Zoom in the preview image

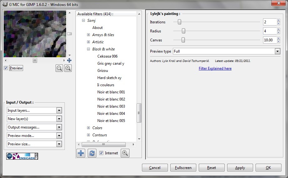click(x=68, y=68)
